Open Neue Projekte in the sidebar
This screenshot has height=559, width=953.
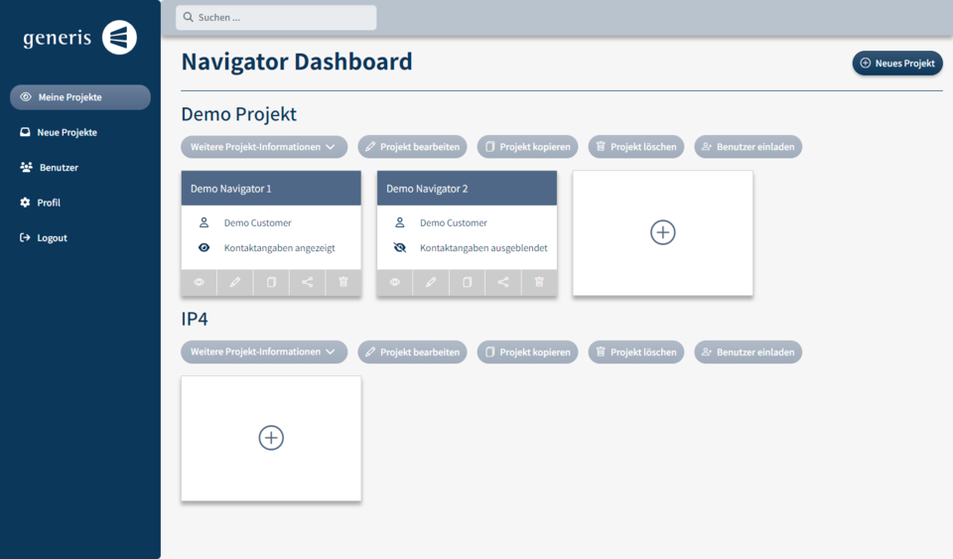click(x=59, y=132)
